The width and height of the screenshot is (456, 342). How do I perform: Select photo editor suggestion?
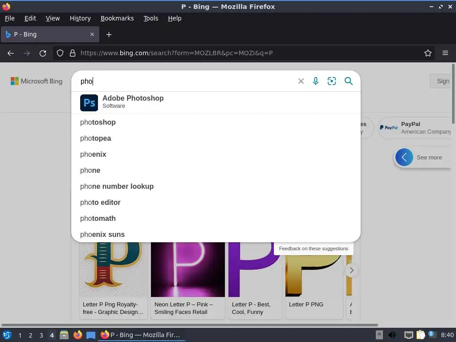(x=216, y=203)
